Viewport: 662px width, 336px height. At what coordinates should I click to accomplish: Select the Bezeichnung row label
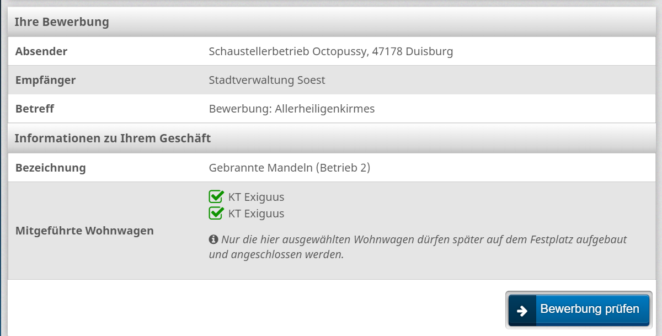click(x=51, y=168)
